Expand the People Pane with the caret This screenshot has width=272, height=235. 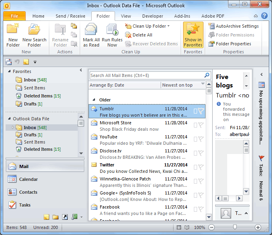[246, 213]
